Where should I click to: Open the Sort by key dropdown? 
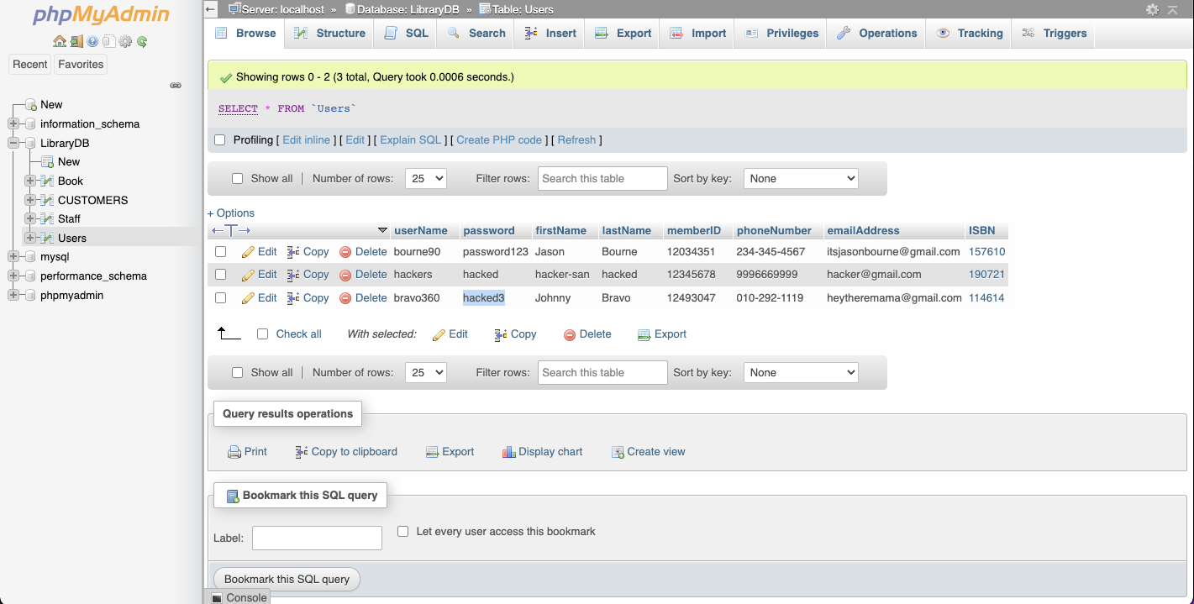tap(800, 178)
